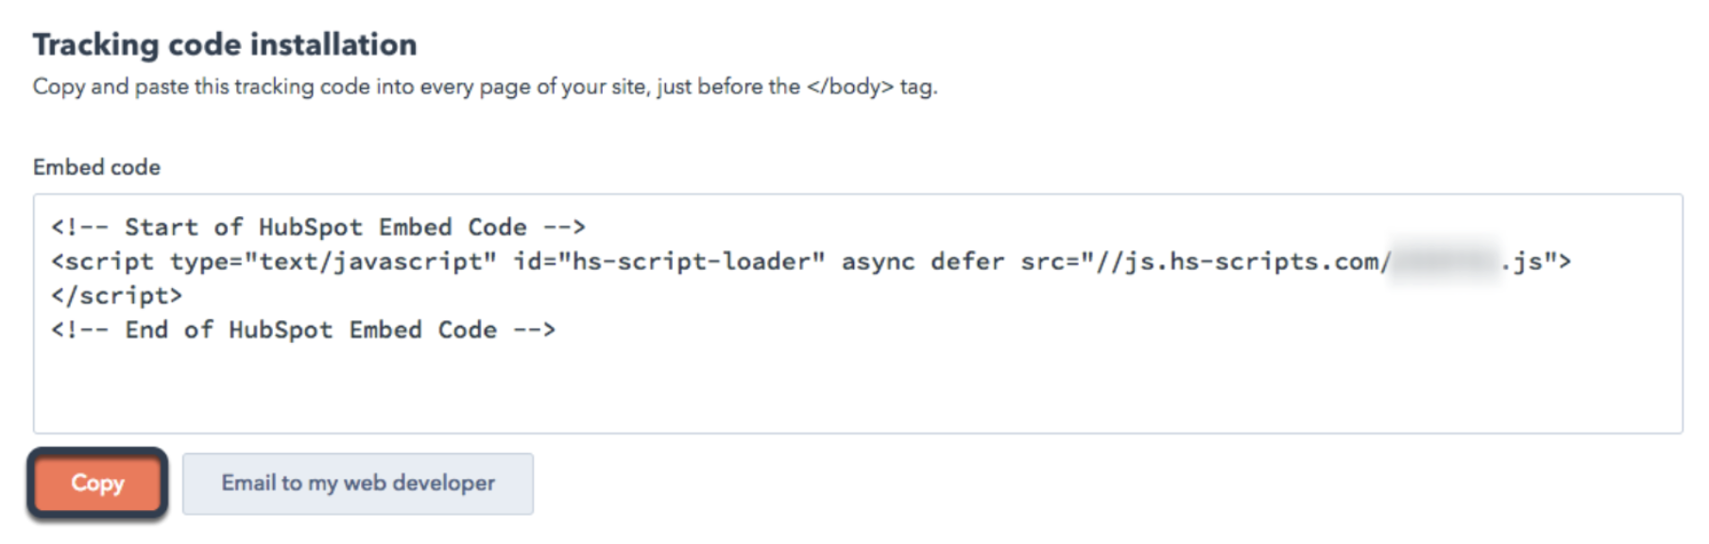Click the word HubSpot in the first code line
The width and height of the screenshot is (1709, 544).
tap(310, 228)
